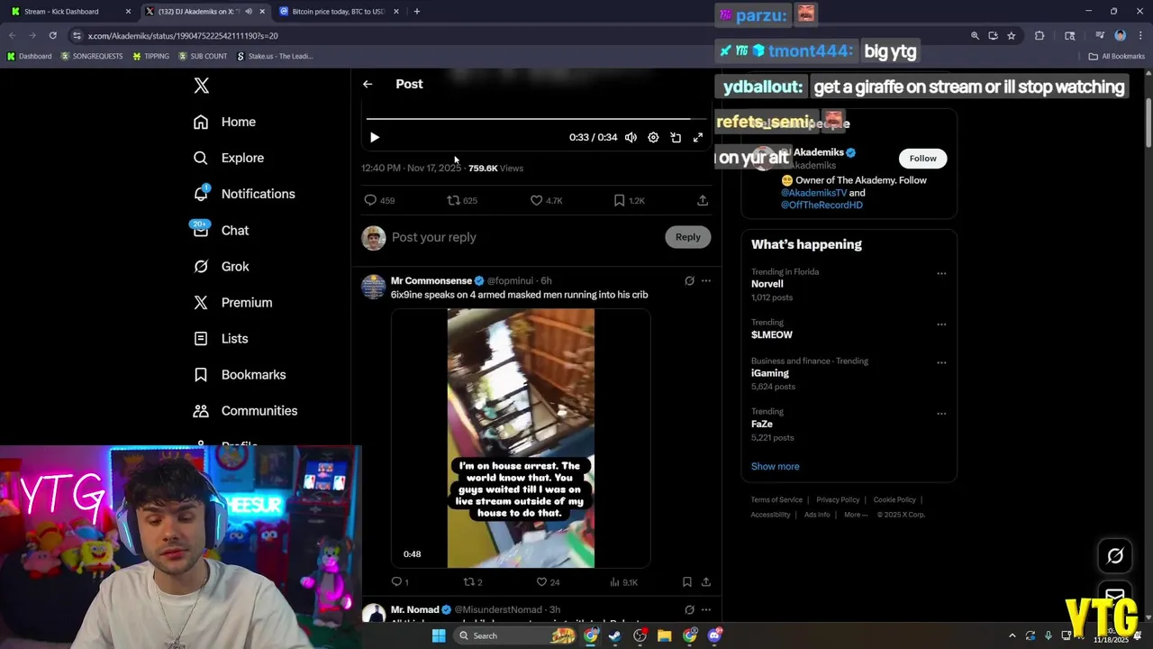
Task: Click the reply icon showing 459
Action: 379,200
